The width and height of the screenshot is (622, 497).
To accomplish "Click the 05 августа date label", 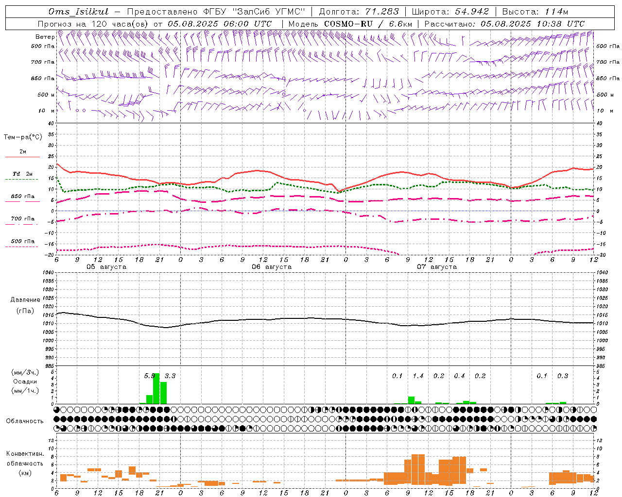I will click(x=106, y=267).
